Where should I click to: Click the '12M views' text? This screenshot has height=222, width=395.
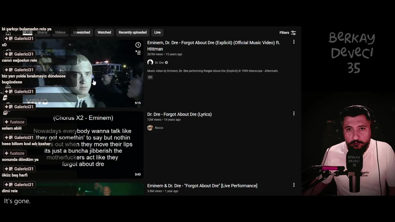pyautogui.click(x=154, y=120)
